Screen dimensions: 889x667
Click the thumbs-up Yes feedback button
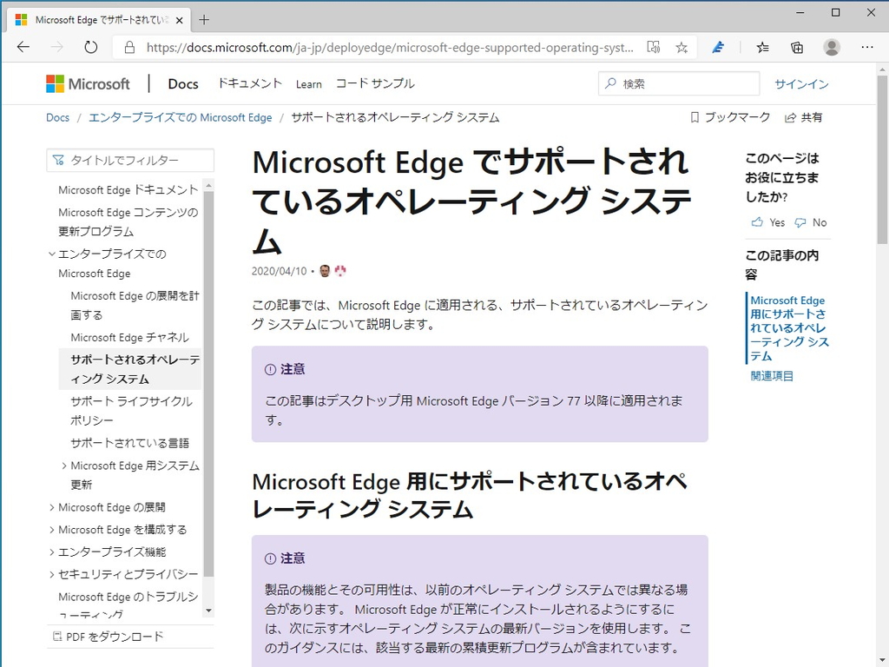[x=768, y=222]
